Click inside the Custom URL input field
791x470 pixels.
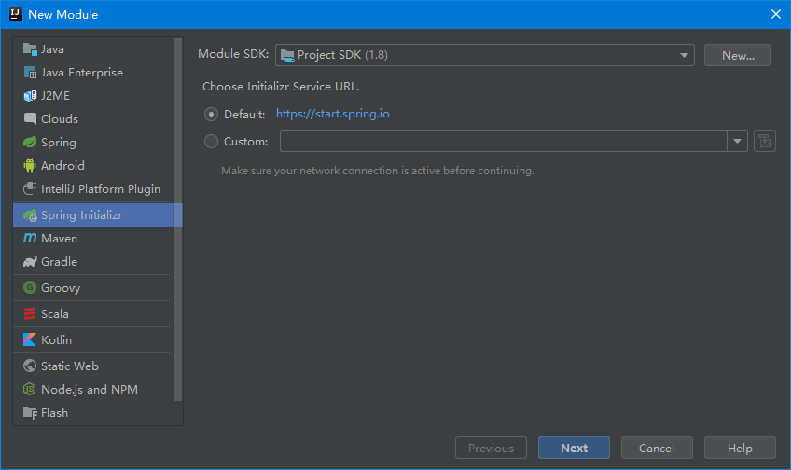504,141
